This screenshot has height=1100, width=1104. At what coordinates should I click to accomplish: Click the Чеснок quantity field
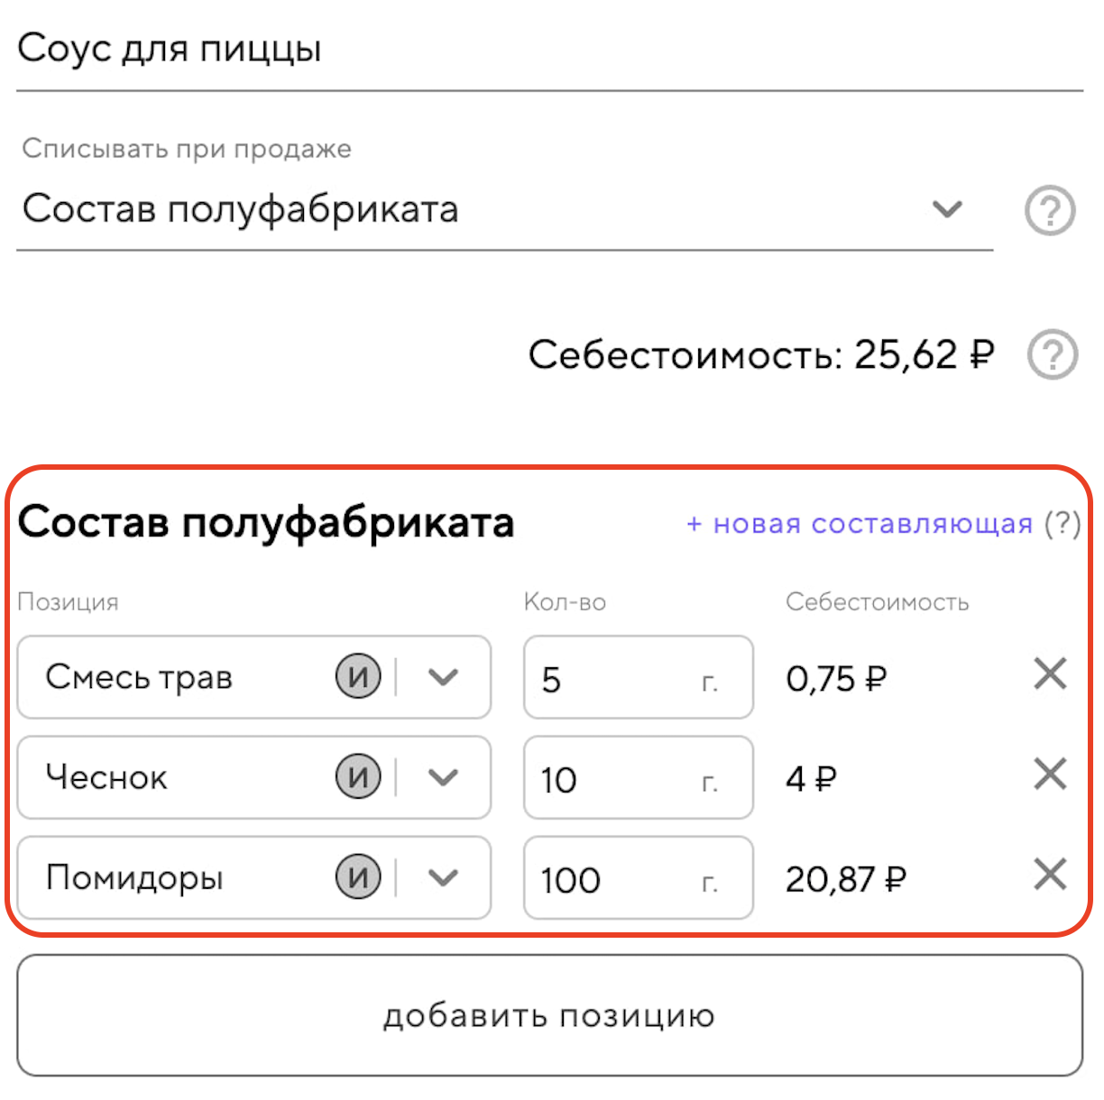tap(613, 778)
